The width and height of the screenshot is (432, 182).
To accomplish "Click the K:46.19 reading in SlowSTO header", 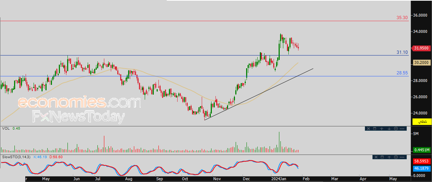I will 40,157.
